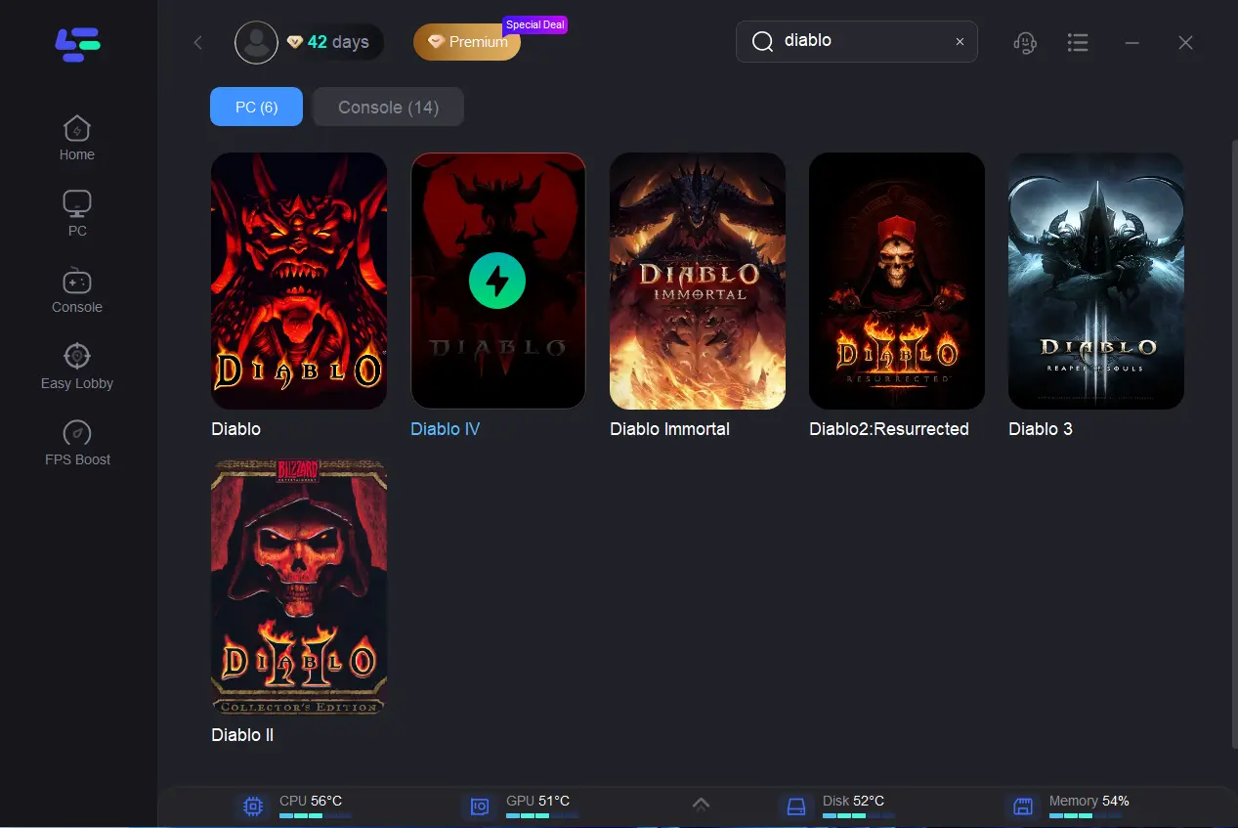Select the Diablo II Collector's Edition cover
Screen dimensions: 1238x828
(298, 587)
